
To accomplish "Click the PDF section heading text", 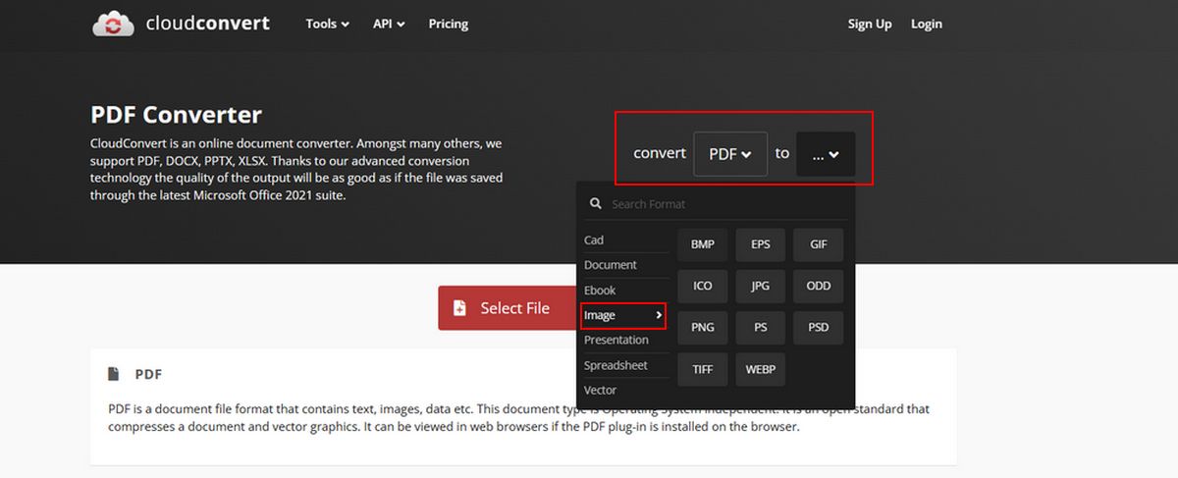I will [x=148, y=374].
